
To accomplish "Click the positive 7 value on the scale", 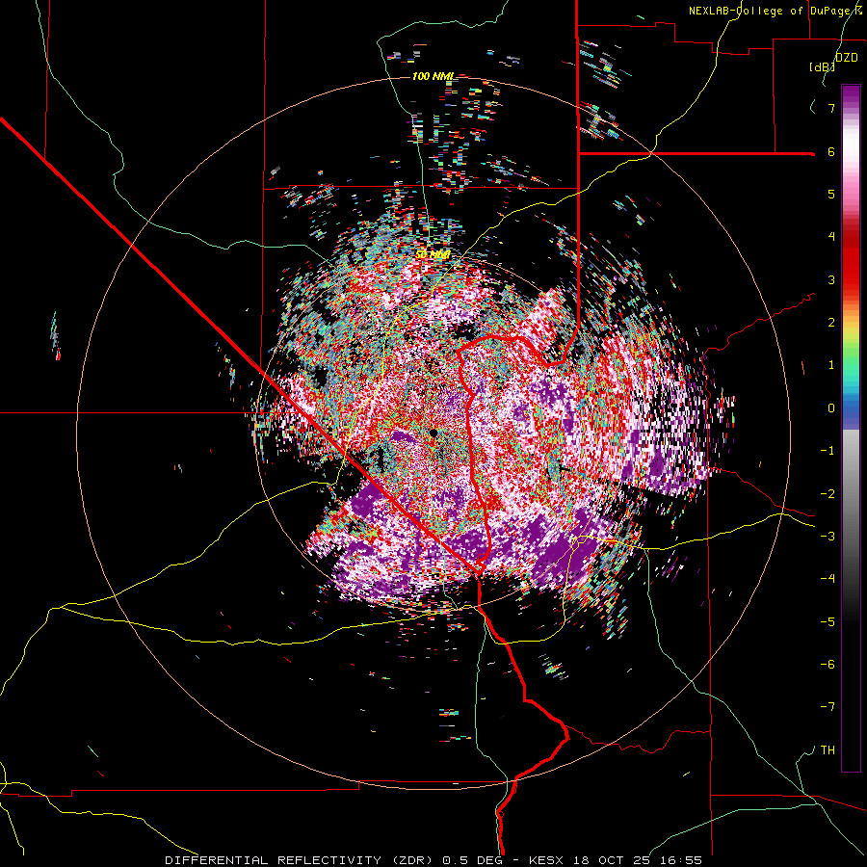I will click(831, 108).
